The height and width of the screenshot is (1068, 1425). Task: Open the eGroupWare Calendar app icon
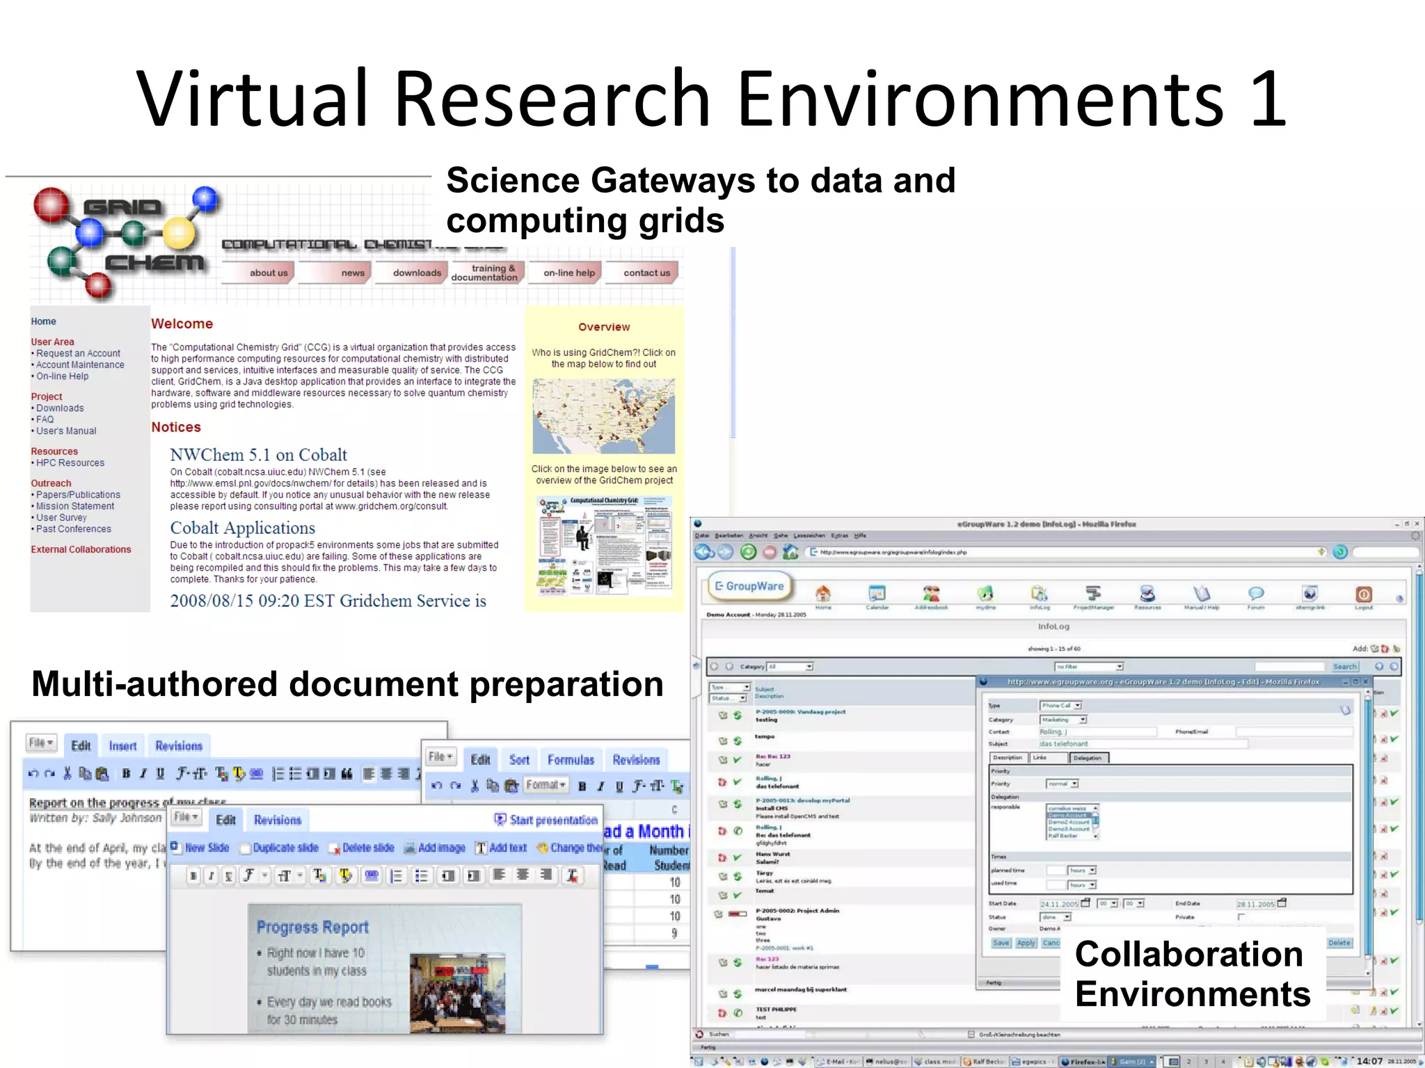[x=877, y=593]
